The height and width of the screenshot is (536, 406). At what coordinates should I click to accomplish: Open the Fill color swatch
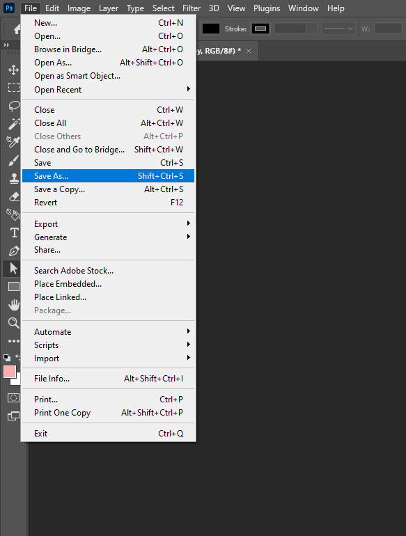tap(211, 29)
